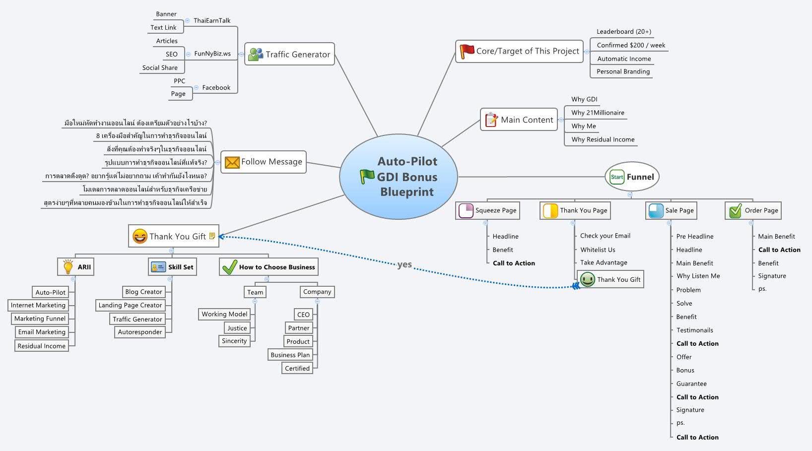Click the "yes" relationship label
The height and width of the screenshot is (451, 812).
[405, 264]
